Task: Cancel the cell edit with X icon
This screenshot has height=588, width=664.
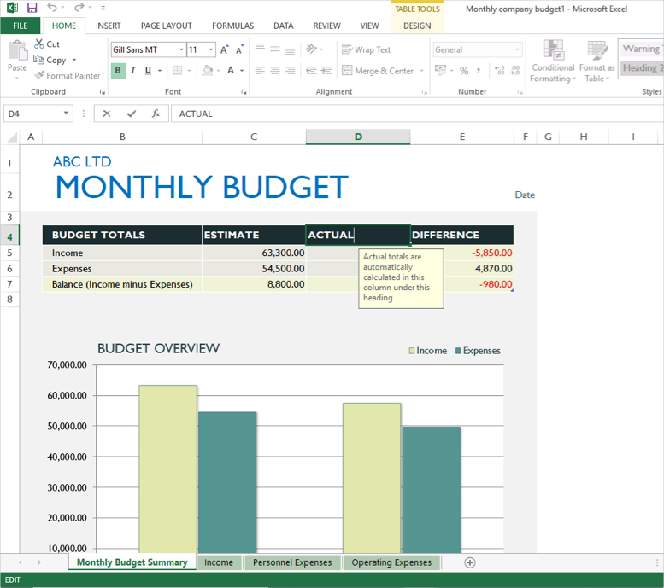Action: (x=107, y=114)
